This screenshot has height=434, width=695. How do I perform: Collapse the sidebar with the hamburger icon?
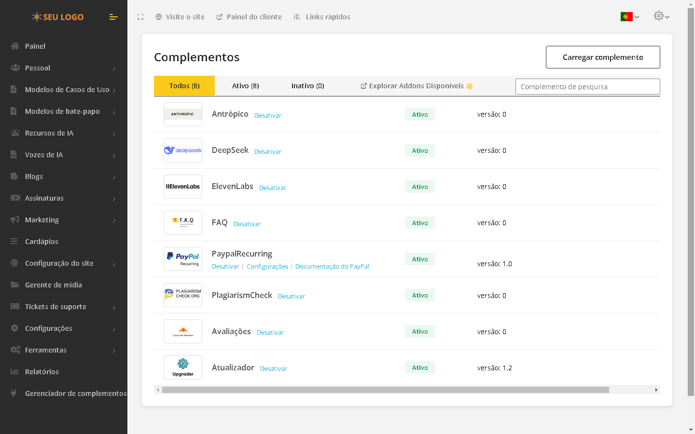coord(113,17)
